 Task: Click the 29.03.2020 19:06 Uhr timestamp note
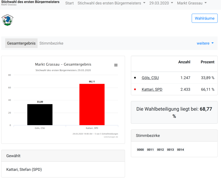[x=95, y=134]
